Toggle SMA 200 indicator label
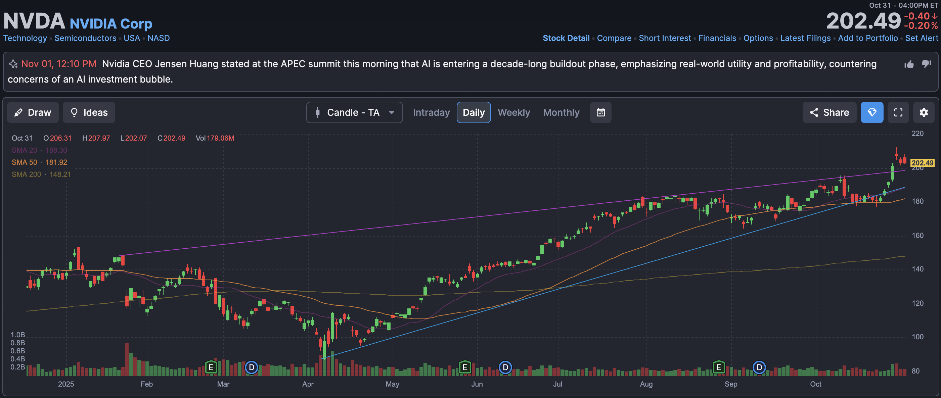941x398 pixels. 26,174
